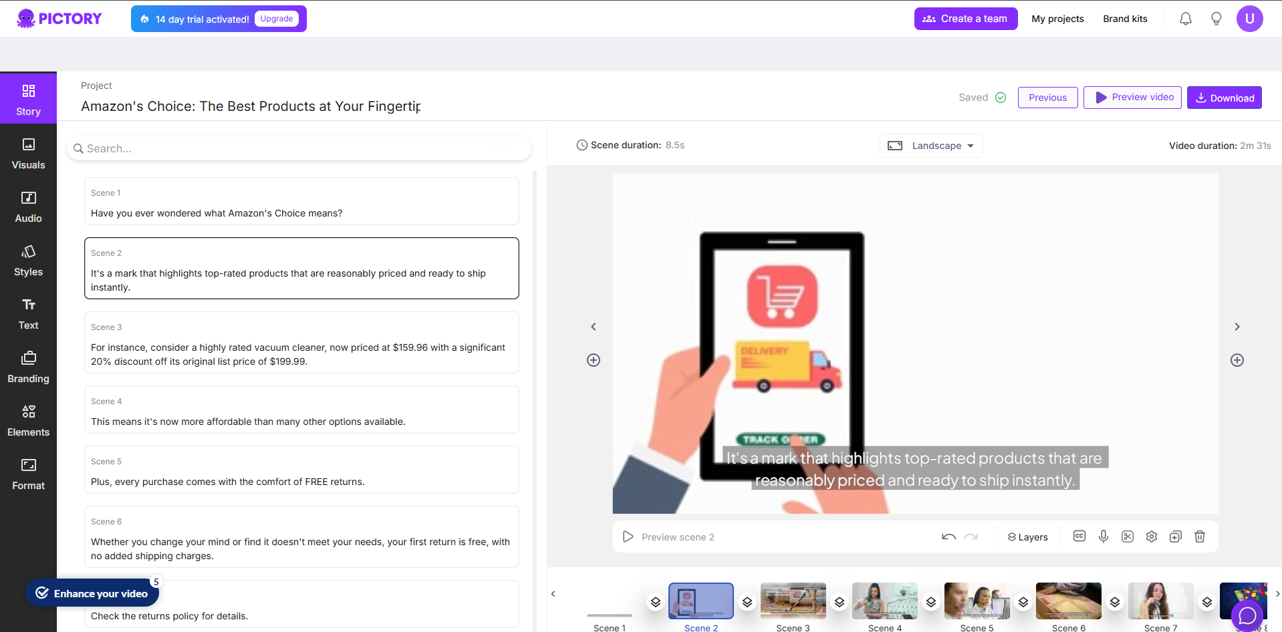Add a scene left of the preview

tap(594, 360)
